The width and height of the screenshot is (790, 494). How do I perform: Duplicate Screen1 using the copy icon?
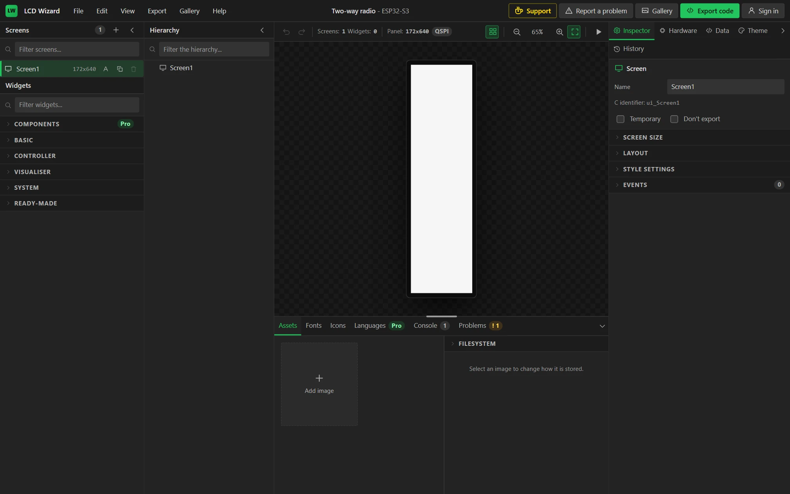(x=120, y=69)
